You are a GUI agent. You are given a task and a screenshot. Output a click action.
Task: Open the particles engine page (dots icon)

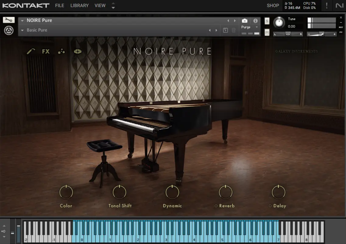62,52
